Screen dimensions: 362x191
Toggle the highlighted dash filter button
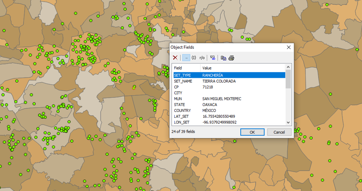[186, 58]
